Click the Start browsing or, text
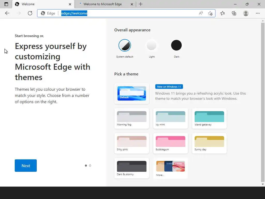265x199 pixels. tap(29, 36)
